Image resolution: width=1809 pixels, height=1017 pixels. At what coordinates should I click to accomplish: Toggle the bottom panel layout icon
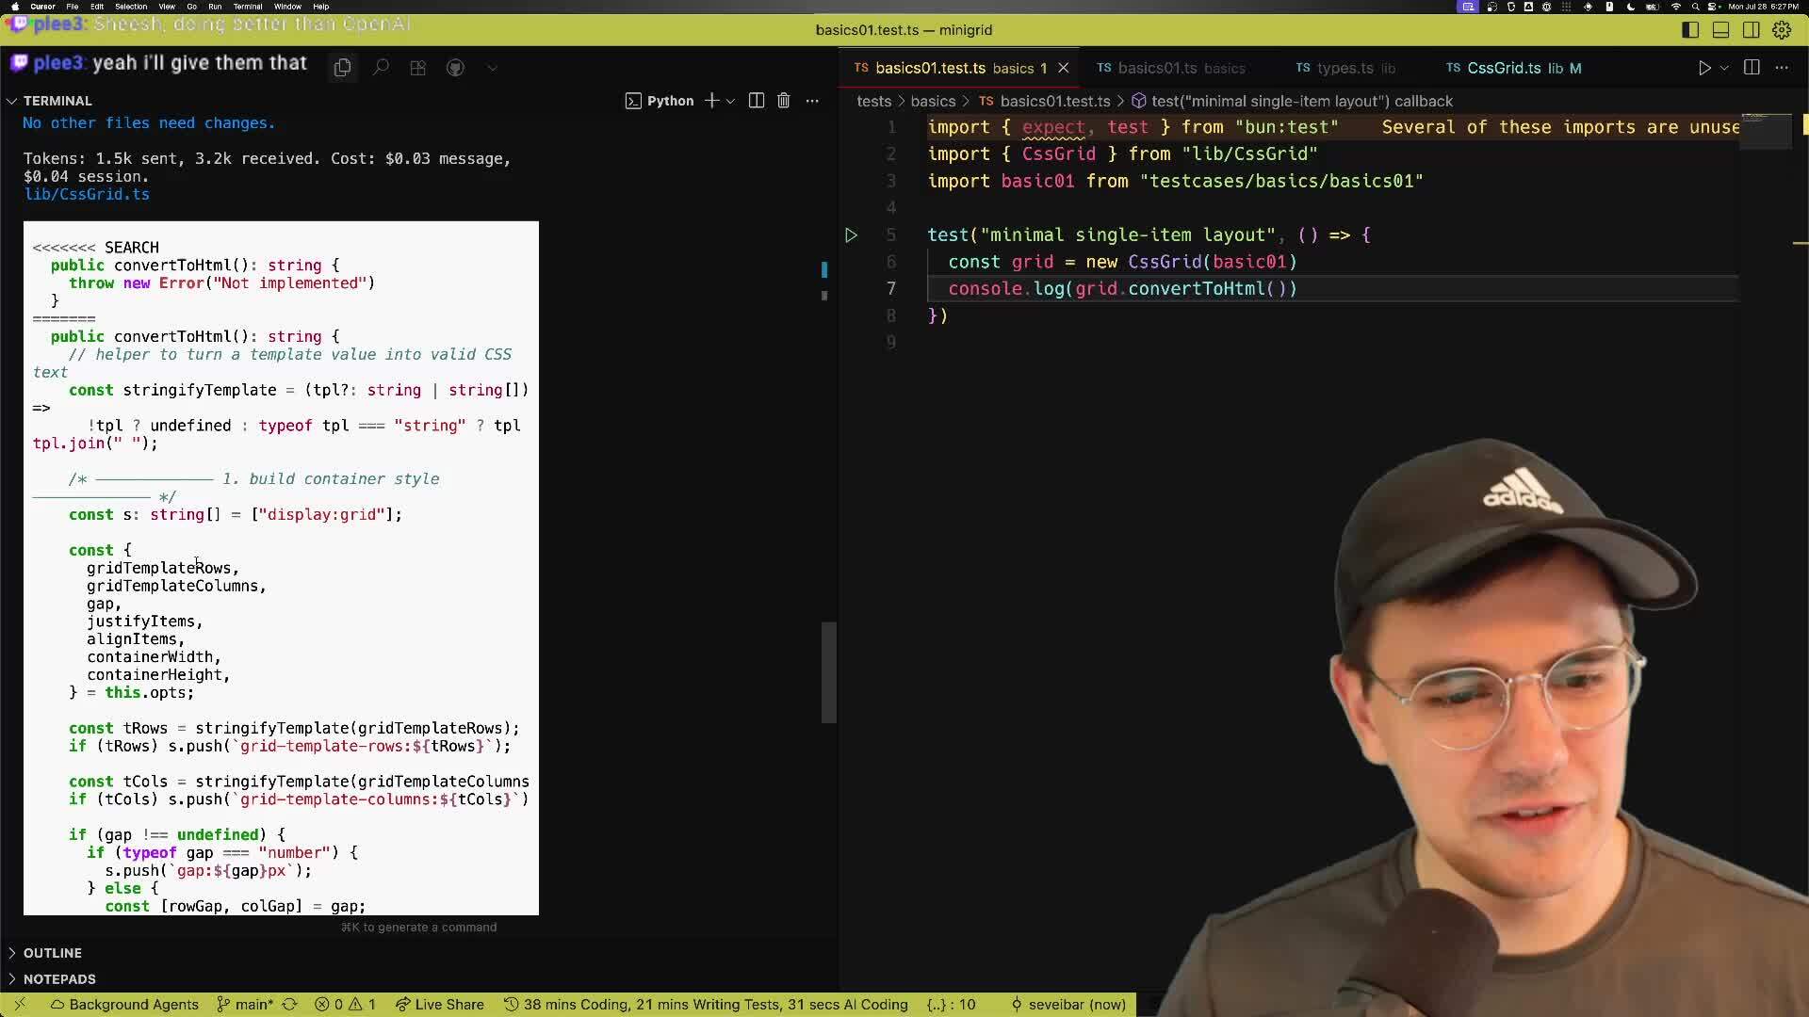click(1720, 30)
